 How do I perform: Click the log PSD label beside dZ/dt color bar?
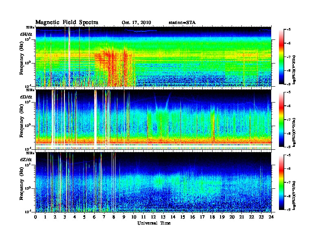point(295,195)
